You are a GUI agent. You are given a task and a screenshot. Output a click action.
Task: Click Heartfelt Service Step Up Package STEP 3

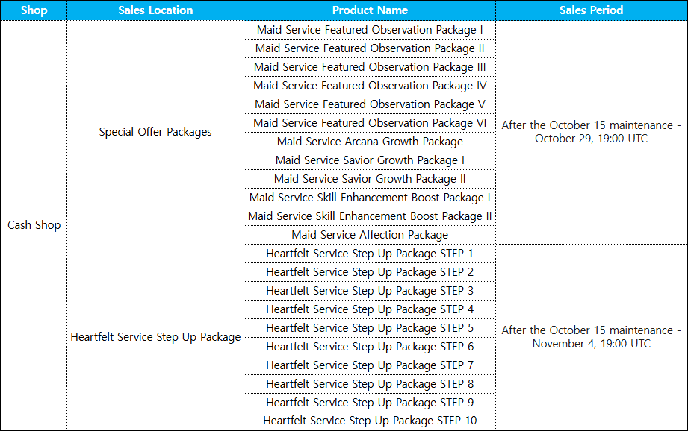tap(370, 291)
